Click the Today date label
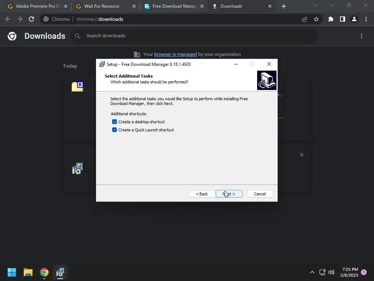This screenshot has height=281, width=374. 70,66
